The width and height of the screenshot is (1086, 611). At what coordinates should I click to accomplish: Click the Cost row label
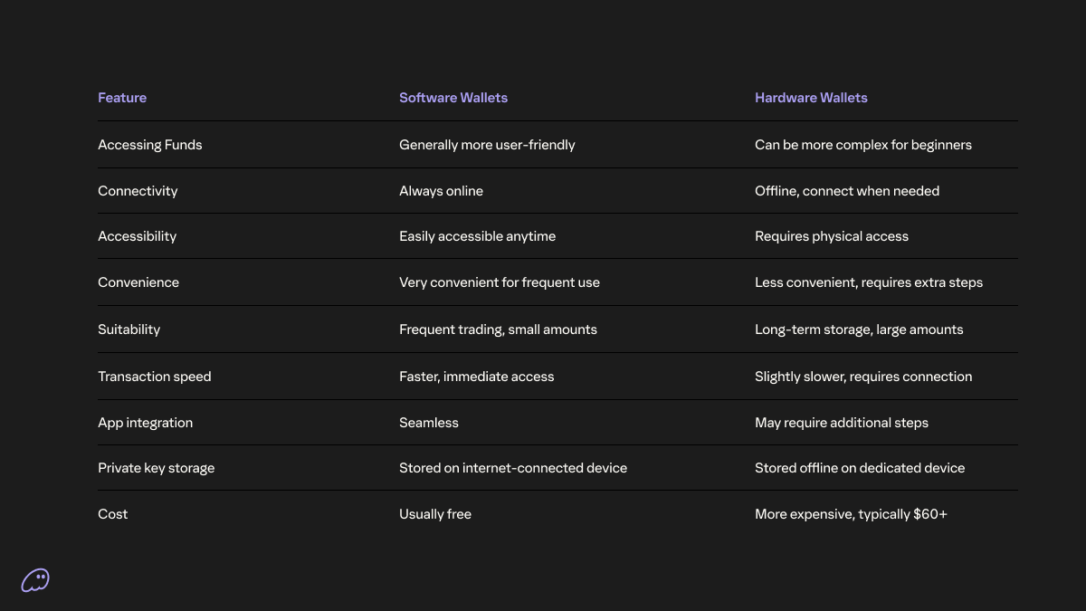(113, 514)
